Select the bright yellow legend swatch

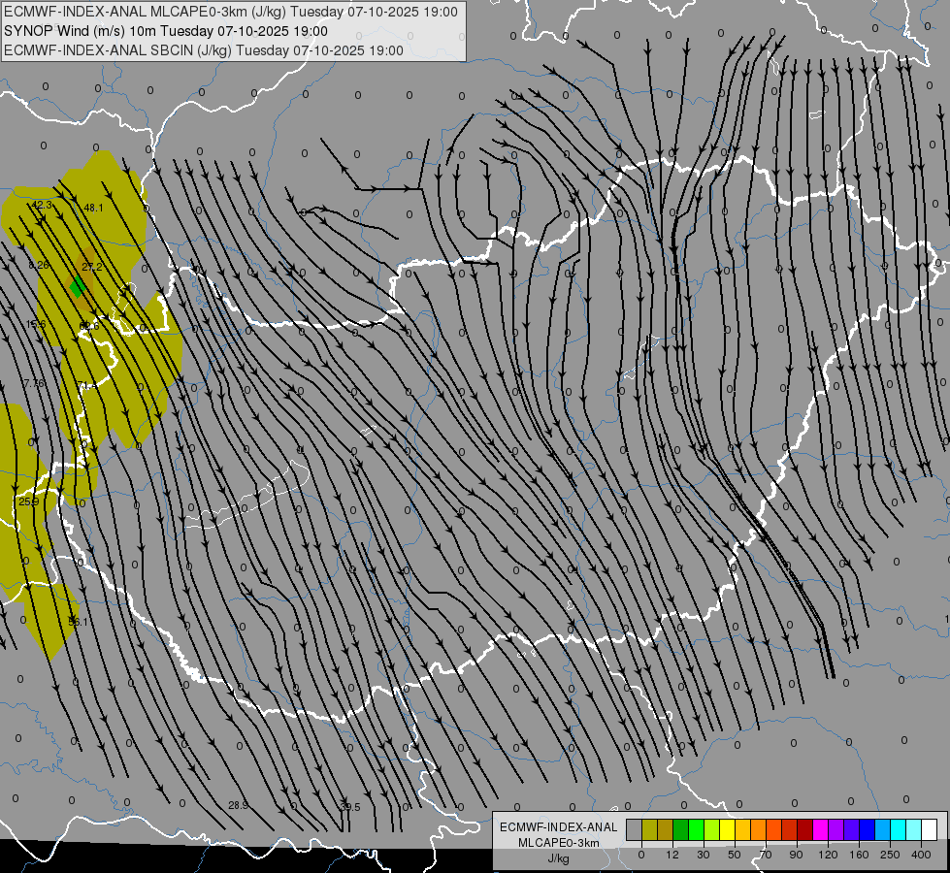(727, 829)
